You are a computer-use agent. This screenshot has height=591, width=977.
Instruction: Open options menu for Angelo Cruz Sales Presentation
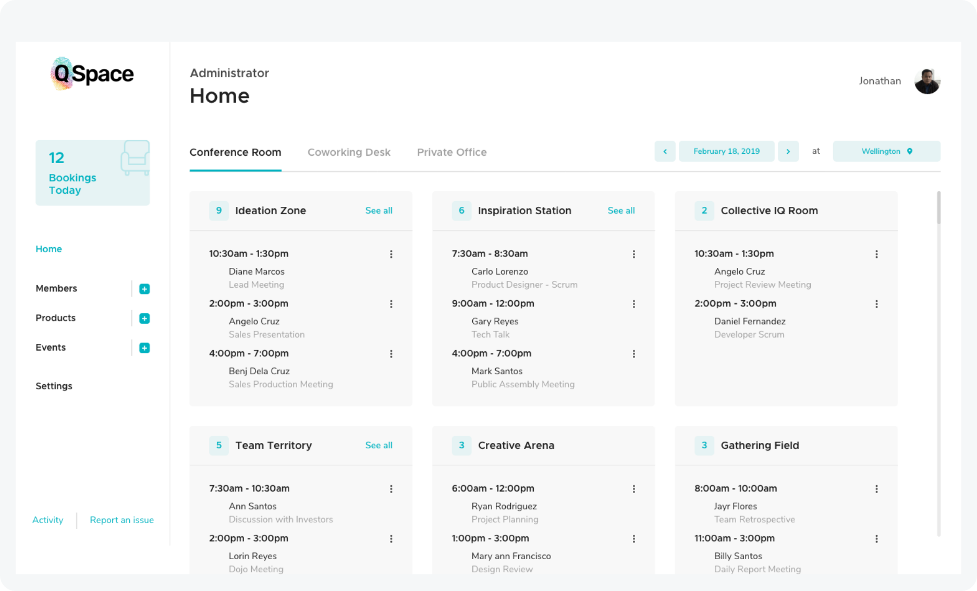tap(391, 304)
